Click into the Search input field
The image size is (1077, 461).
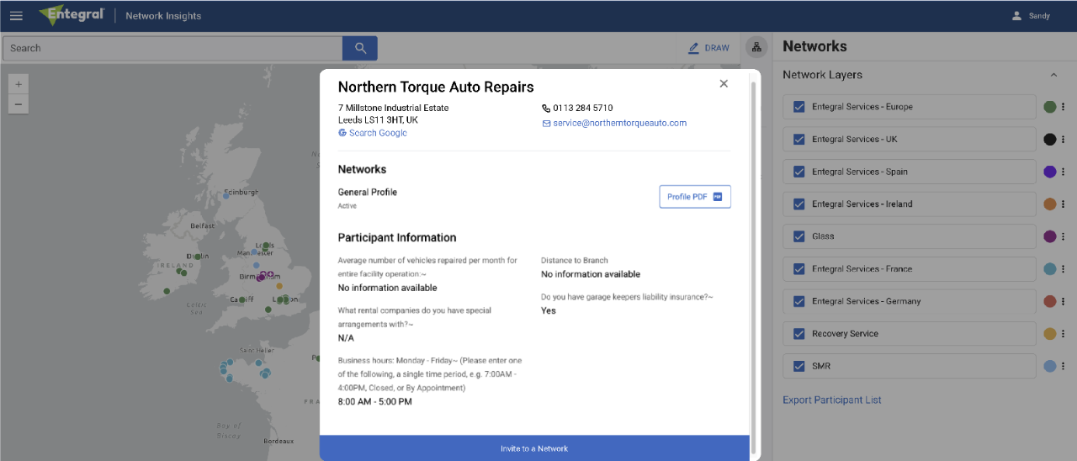(172, 48)
